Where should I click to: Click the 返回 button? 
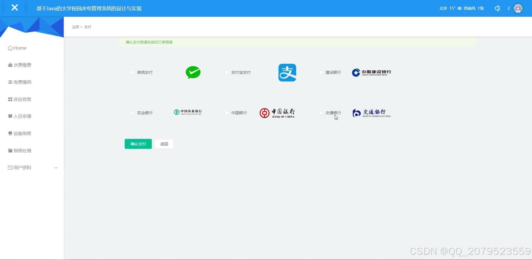point(164,144)
